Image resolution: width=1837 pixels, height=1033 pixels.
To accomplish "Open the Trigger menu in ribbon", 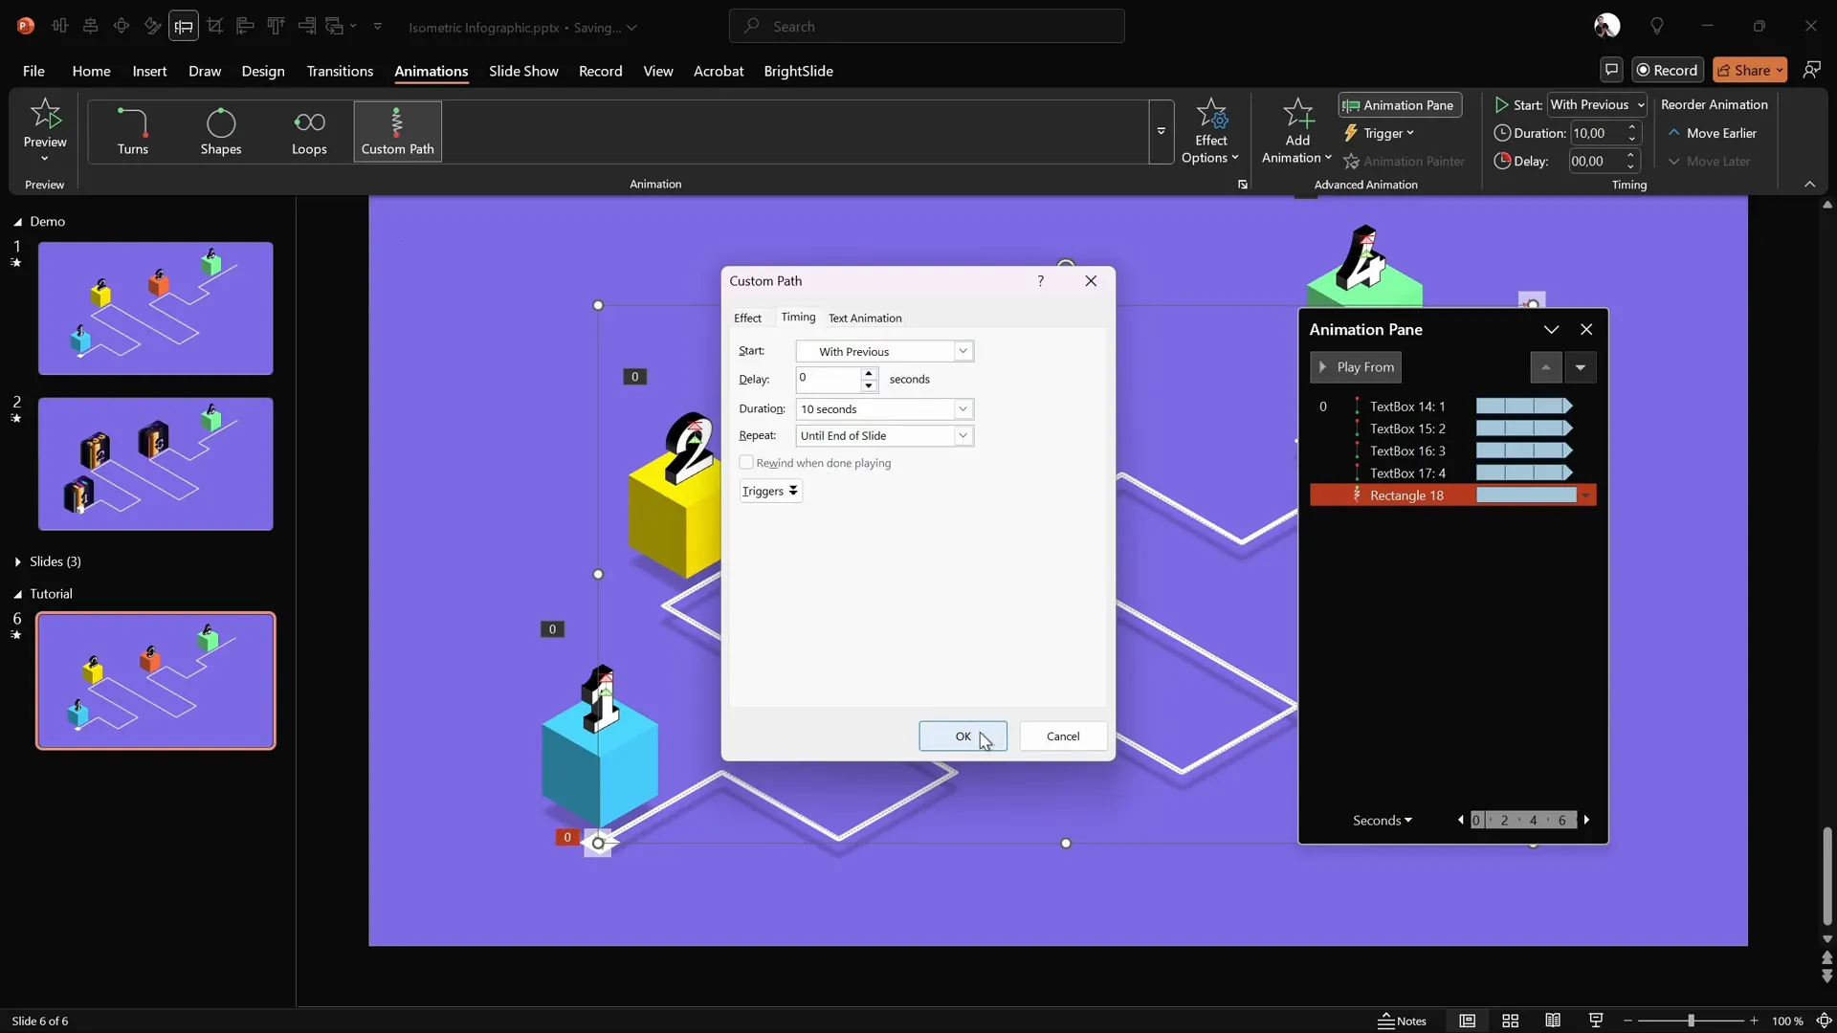I will [x=1379, y=133].
